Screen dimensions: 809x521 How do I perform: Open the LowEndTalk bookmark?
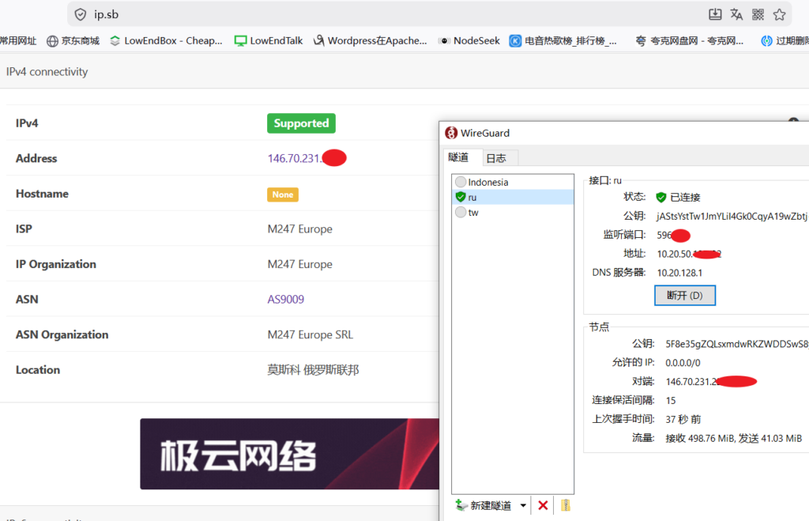[269, 41]
